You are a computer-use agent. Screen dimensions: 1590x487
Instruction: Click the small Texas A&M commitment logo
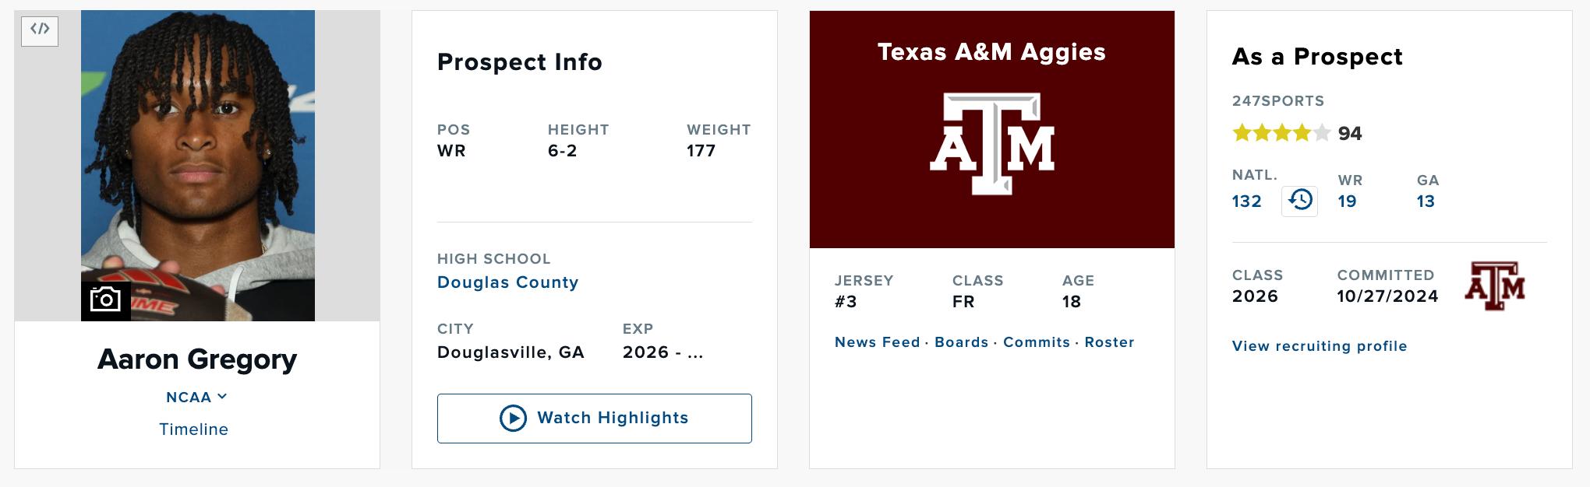click(x=1494, y=286)
